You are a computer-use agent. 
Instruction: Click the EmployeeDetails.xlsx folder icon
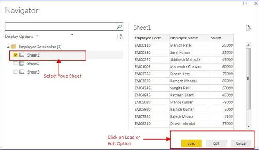(13, 47)
